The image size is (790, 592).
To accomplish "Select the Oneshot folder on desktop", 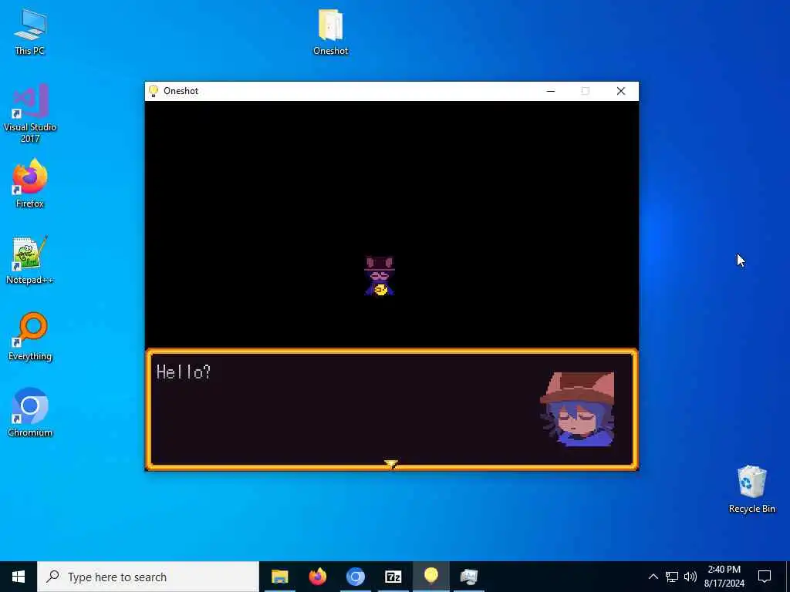I will tap(330, 31).
